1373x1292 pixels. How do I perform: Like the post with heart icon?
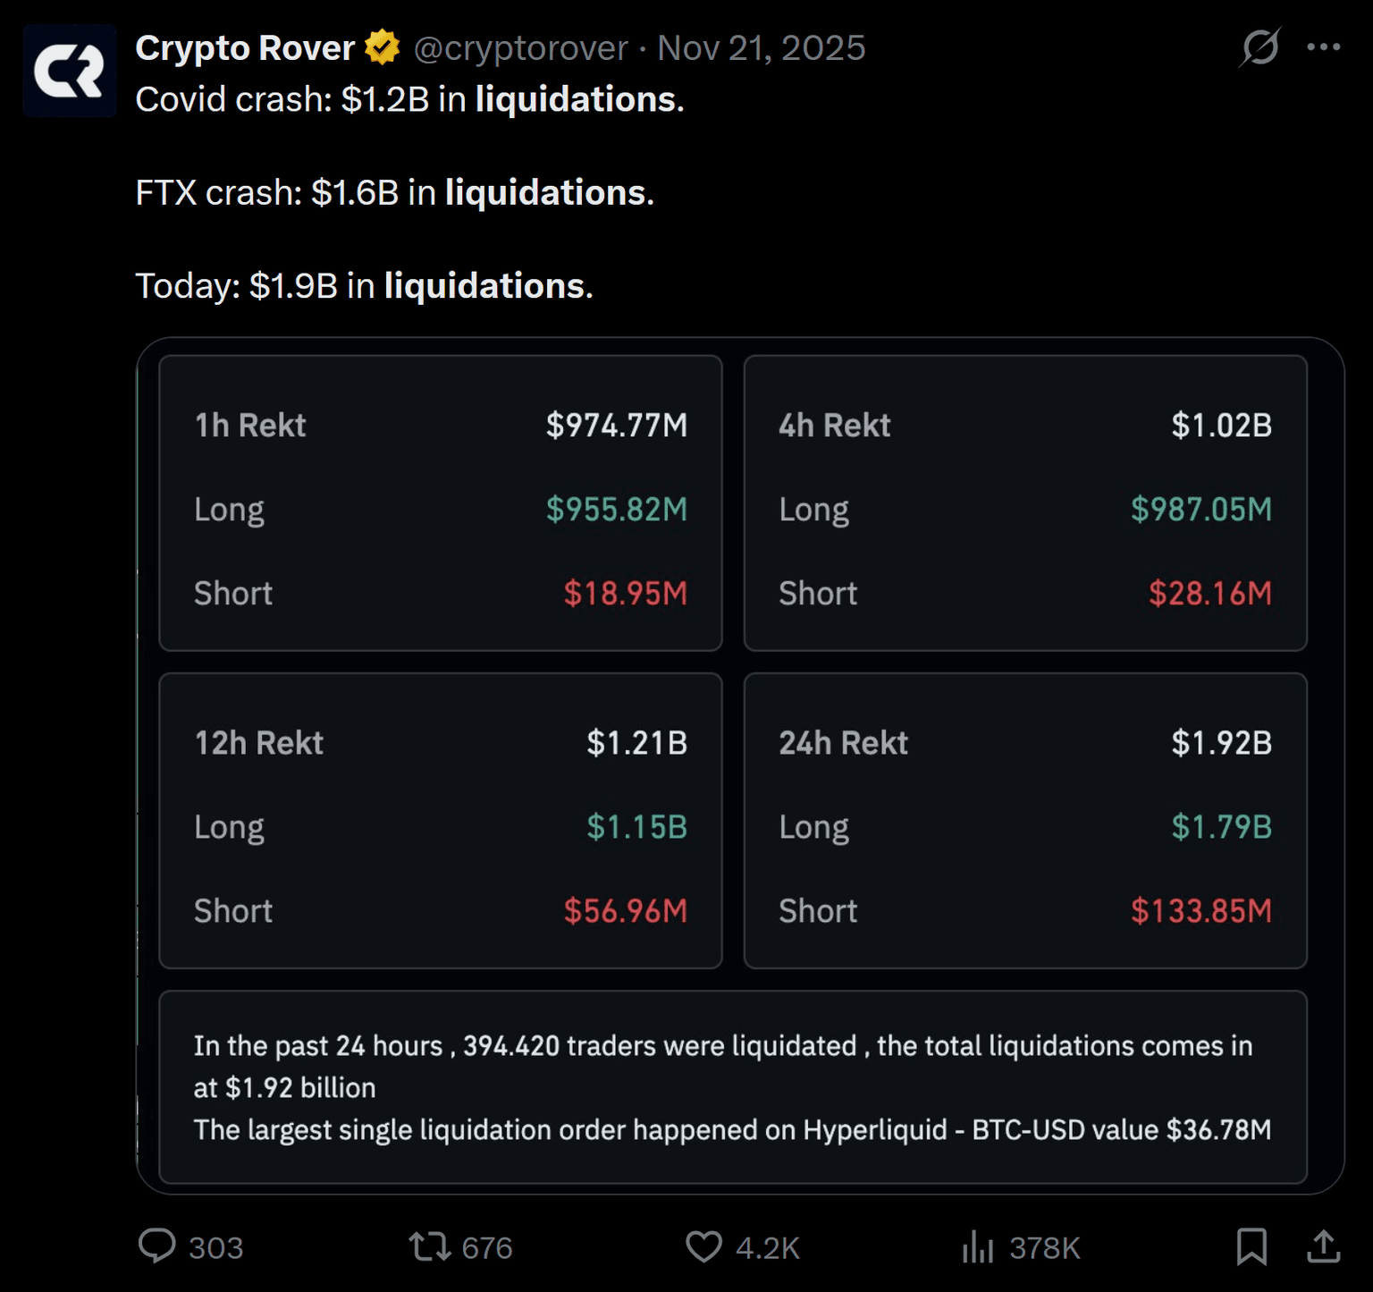[x=703, y=1246]
